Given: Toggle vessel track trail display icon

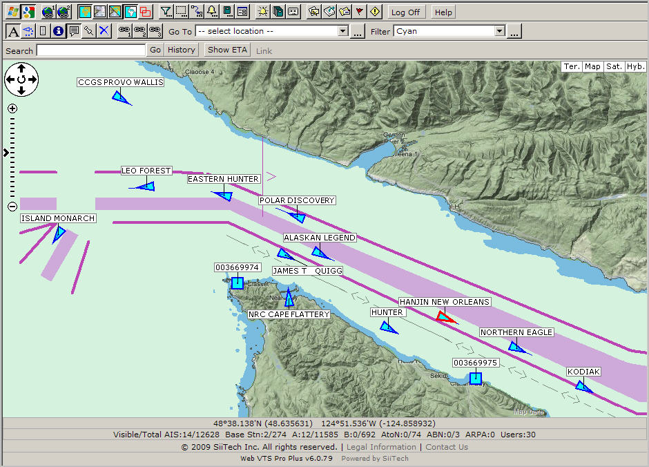Looking at the screenshot, I should (28, 31).
